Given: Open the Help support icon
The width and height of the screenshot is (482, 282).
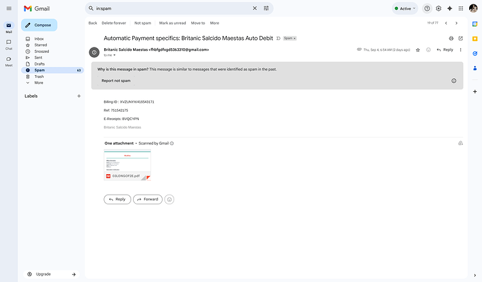Looking at the screenshot, I should (x=427, y=8).
